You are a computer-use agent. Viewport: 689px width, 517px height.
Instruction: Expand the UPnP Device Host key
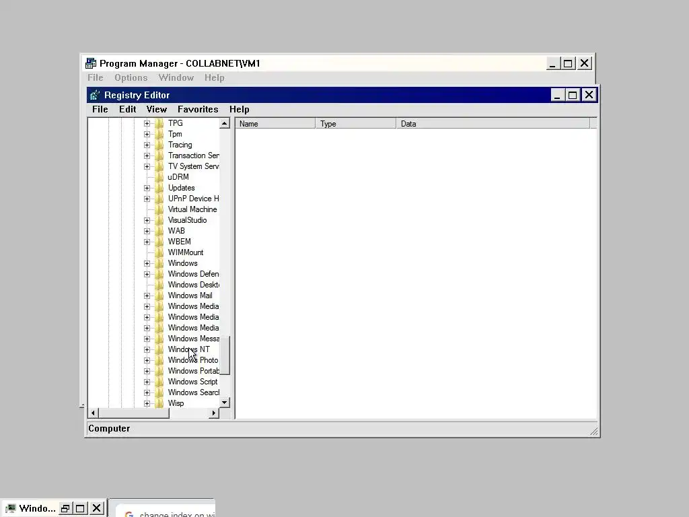coord(147,199)
